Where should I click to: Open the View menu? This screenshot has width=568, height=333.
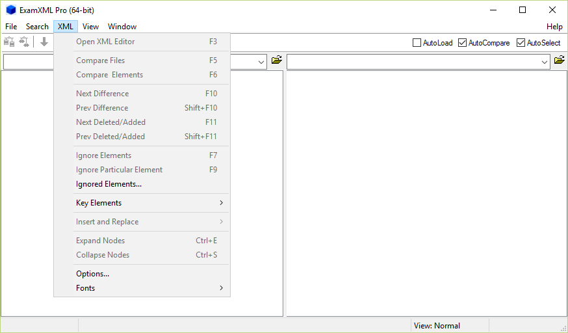(x=90, y=27)
